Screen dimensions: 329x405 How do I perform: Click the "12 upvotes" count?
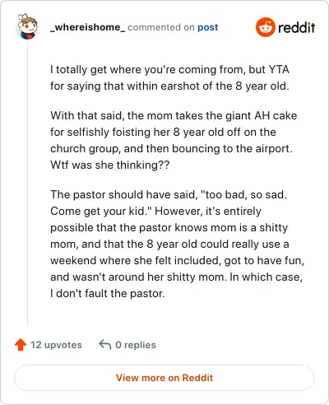pos(56,345)
